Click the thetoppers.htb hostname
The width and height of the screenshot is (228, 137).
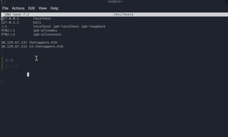coord(43,42)
